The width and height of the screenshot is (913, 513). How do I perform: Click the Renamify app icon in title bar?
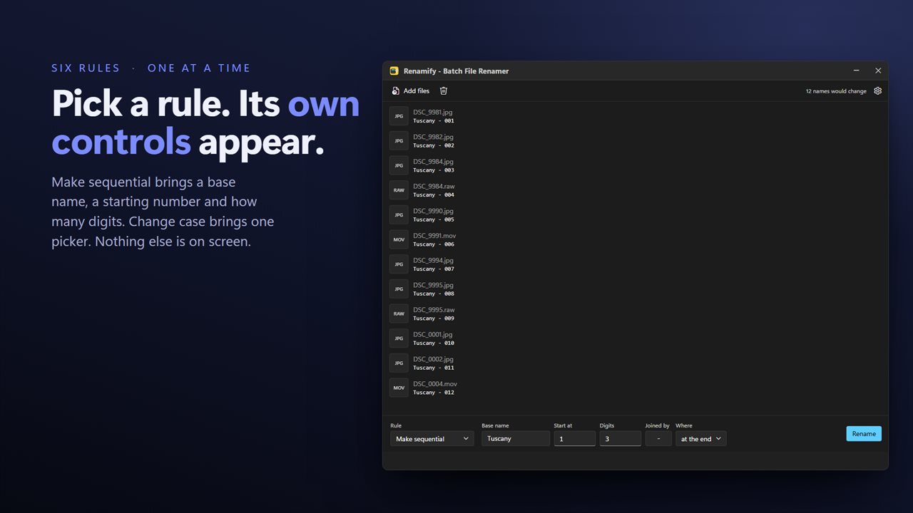394,71
